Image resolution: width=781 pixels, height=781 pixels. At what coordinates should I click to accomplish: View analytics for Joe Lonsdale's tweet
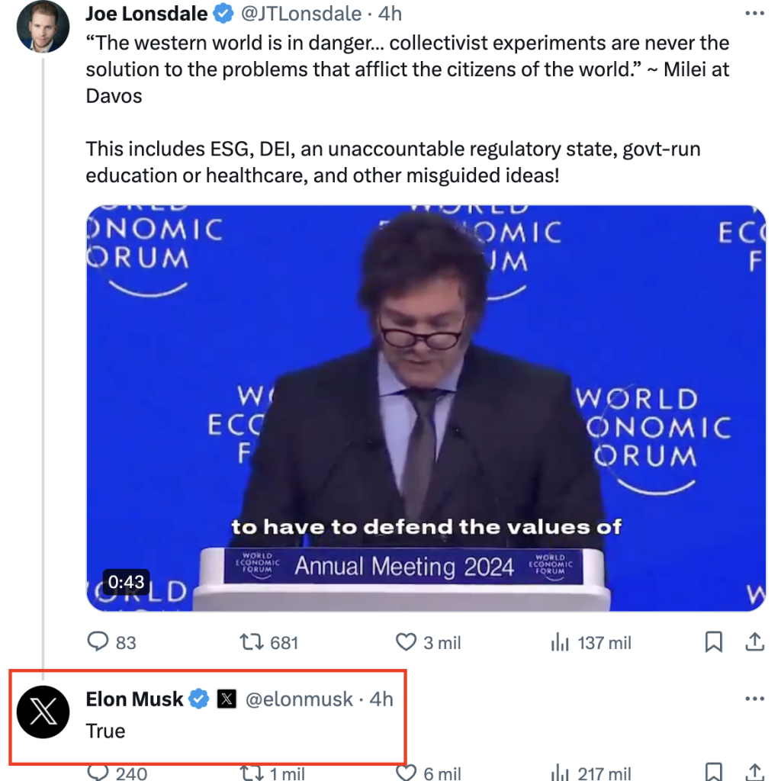pyautogui.click(x=560, y=642)
